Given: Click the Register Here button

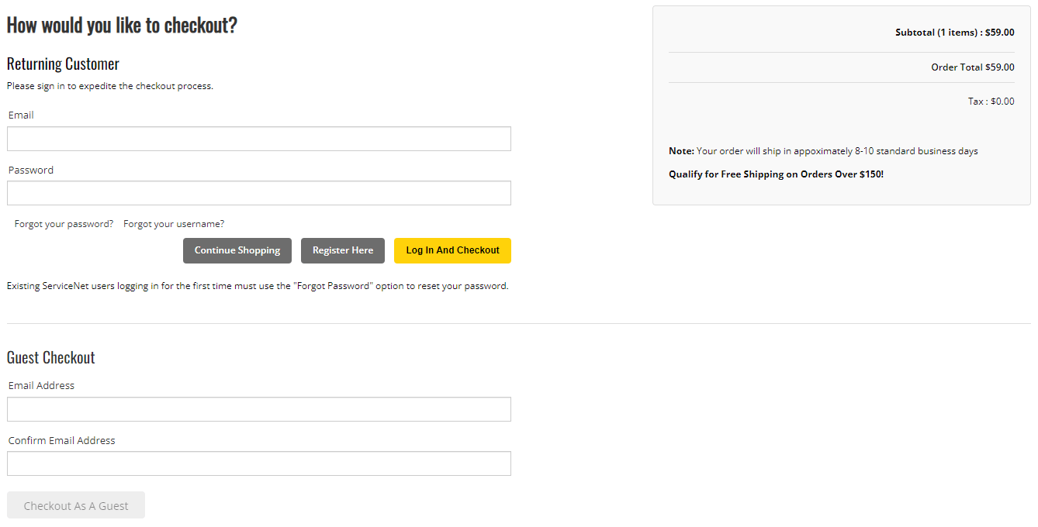Looking at the screenshot, I should [342, 250].
